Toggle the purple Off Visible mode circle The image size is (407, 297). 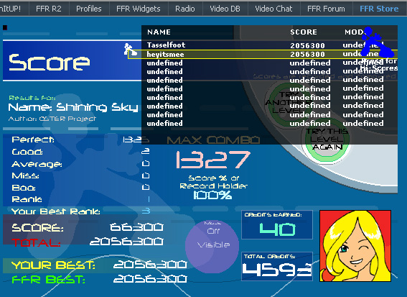point(212,246)
